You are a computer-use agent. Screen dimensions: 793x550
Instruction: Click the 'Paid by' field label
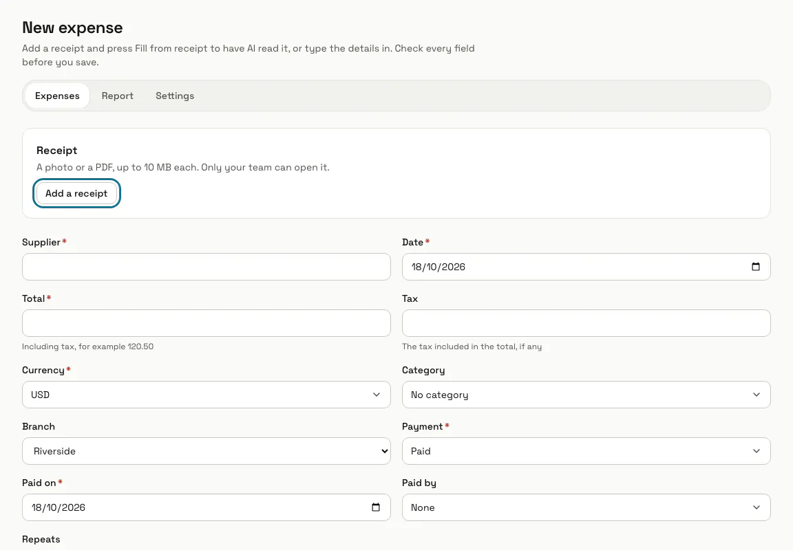419,483
